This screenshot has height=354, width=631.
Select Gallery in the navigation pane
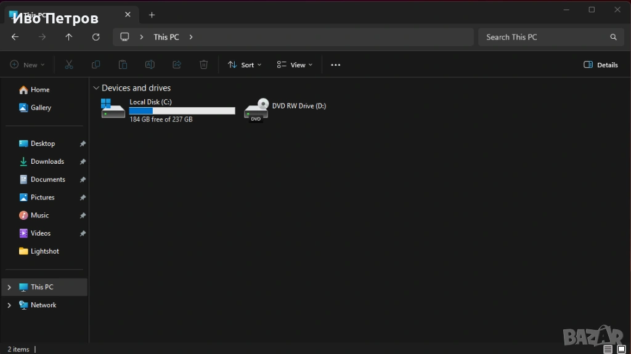click(41, 107)
